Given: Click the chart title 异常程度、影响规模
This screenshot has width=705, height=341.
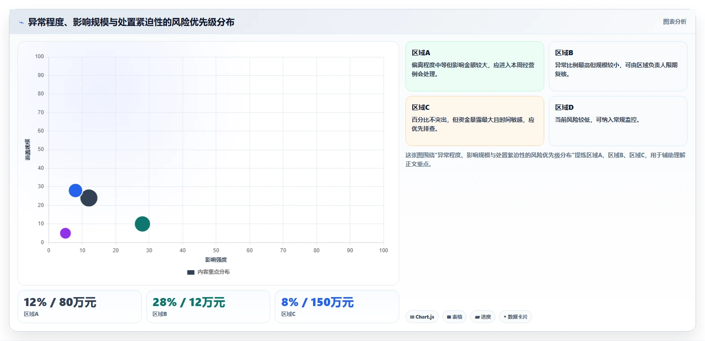Looking at the screenshot, I should 131,22.
